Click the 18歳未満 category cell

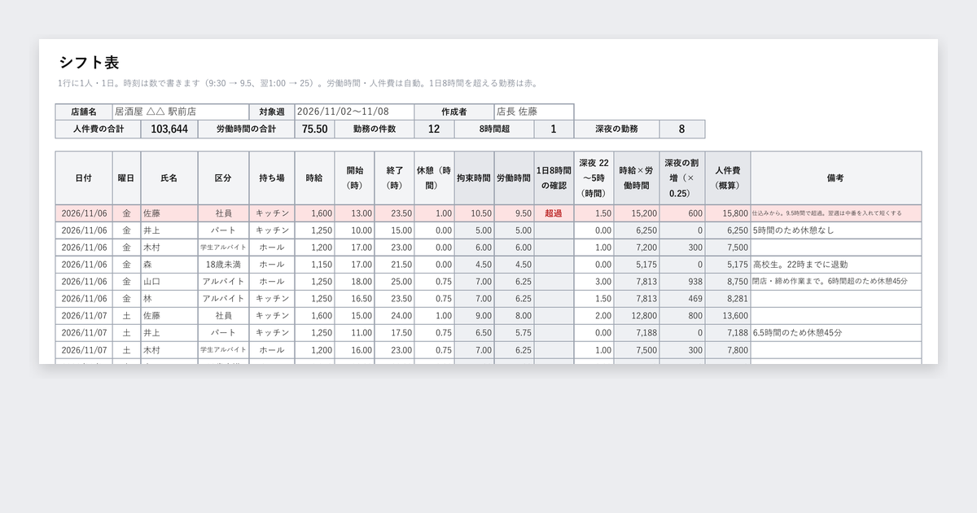point(223,265)
